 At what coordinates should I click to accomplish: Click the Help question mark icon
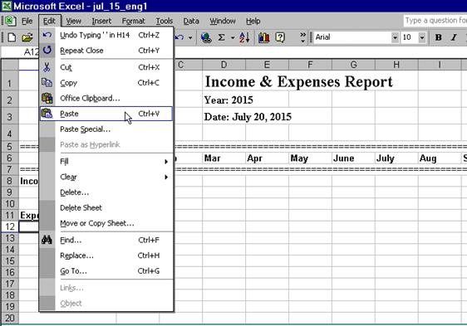click(280, 37)
